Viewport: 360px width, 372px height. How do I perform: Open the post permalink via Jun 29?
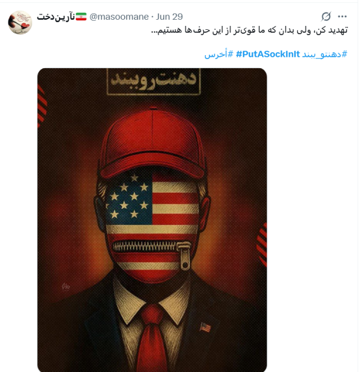click(169, 17)
